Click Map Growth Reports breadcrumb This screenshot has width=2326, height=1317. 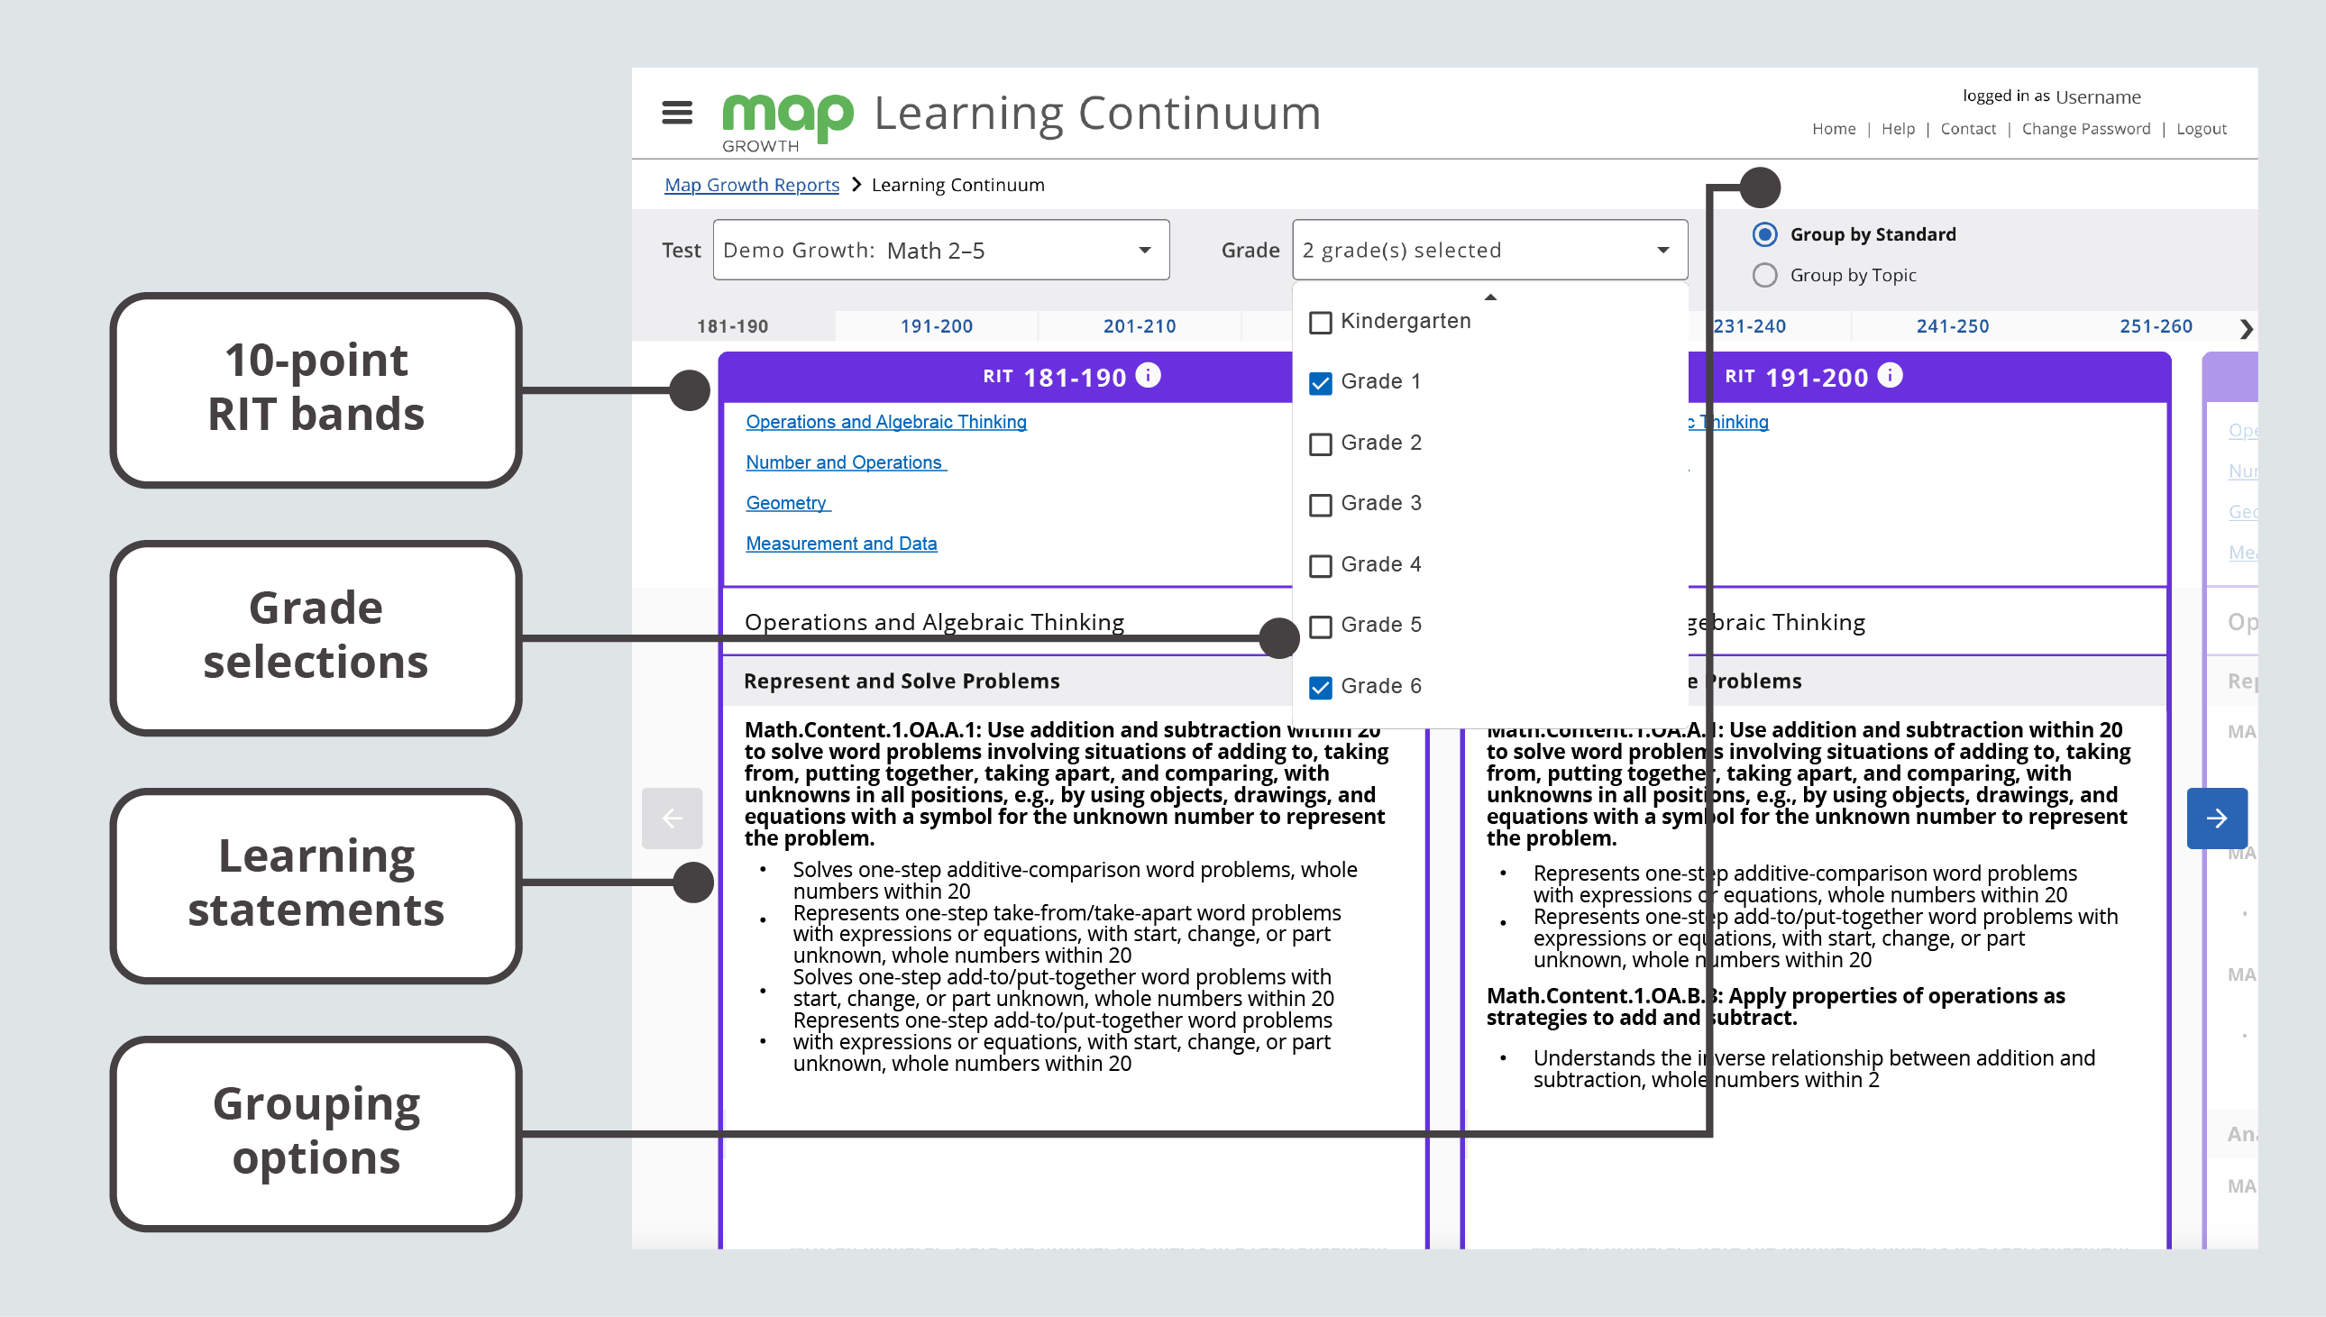point(751,184)
